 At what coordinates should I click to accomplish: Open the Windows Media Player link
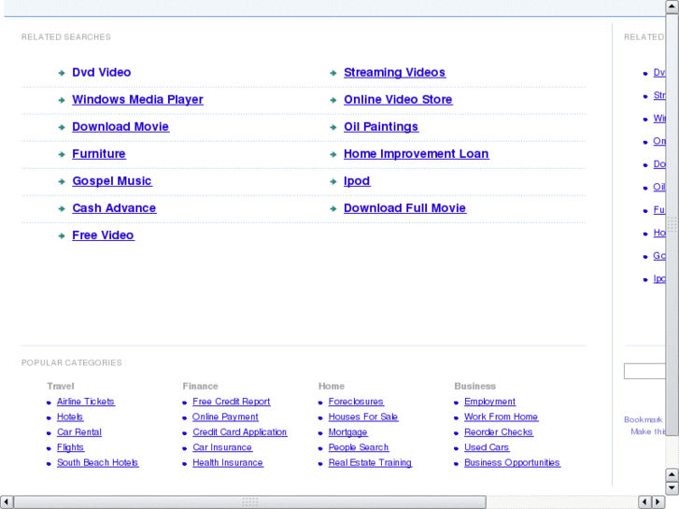[x=137, y=100]
